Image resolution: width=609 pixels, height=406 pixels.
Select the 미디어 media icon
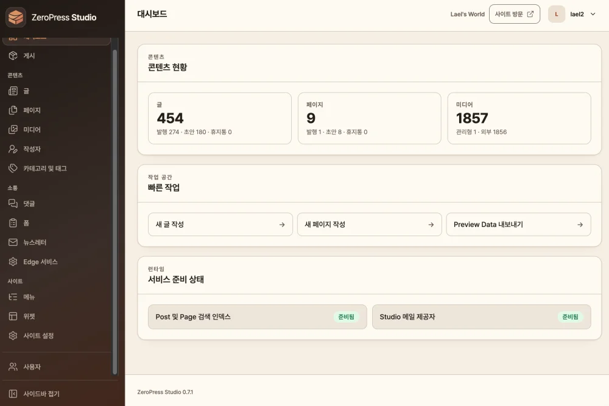(x=13, y=129)
